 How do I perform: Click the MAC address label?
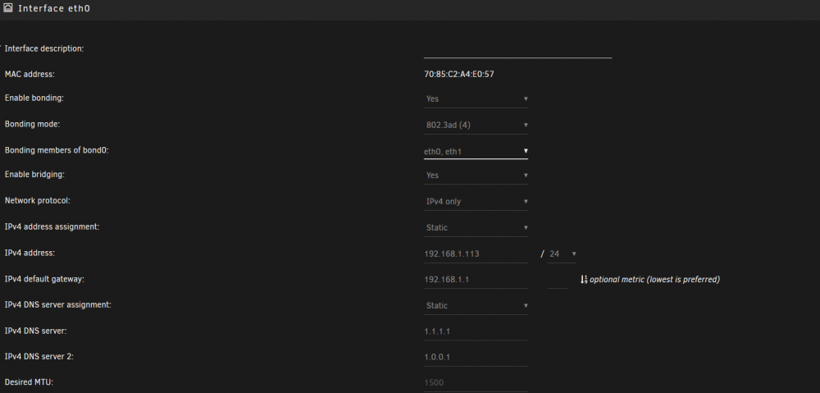30,75
